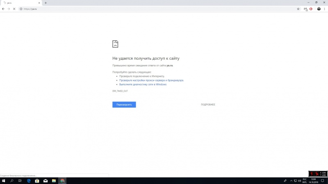
Task: Open the new tab with plus button
Action: pyautogui.click(x=46, y=3)
